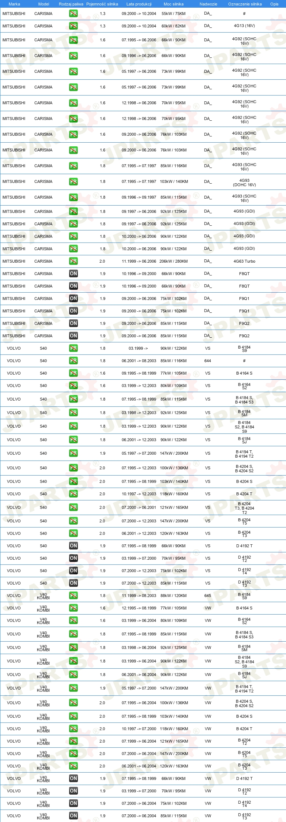Click the diesel ON icon in the S40 D 4192 T row
Image resolution: width=286 pixels, height=822 pixels.
[x=73, y=546]
